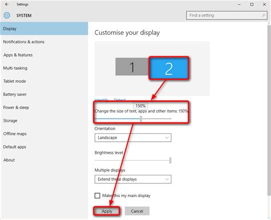Click the Cancel button
Viewport: 271px width, 220px height.
coord(137,211)
